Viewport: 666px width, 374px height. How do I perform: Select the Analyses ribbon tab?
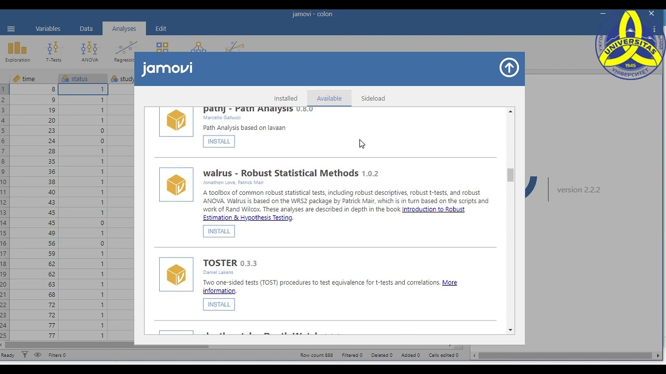(124, 29)
